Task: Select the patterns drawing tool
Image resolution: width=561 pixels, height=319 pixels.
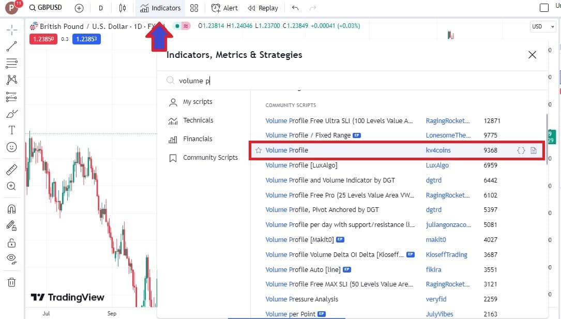Action: coord(11,80)
